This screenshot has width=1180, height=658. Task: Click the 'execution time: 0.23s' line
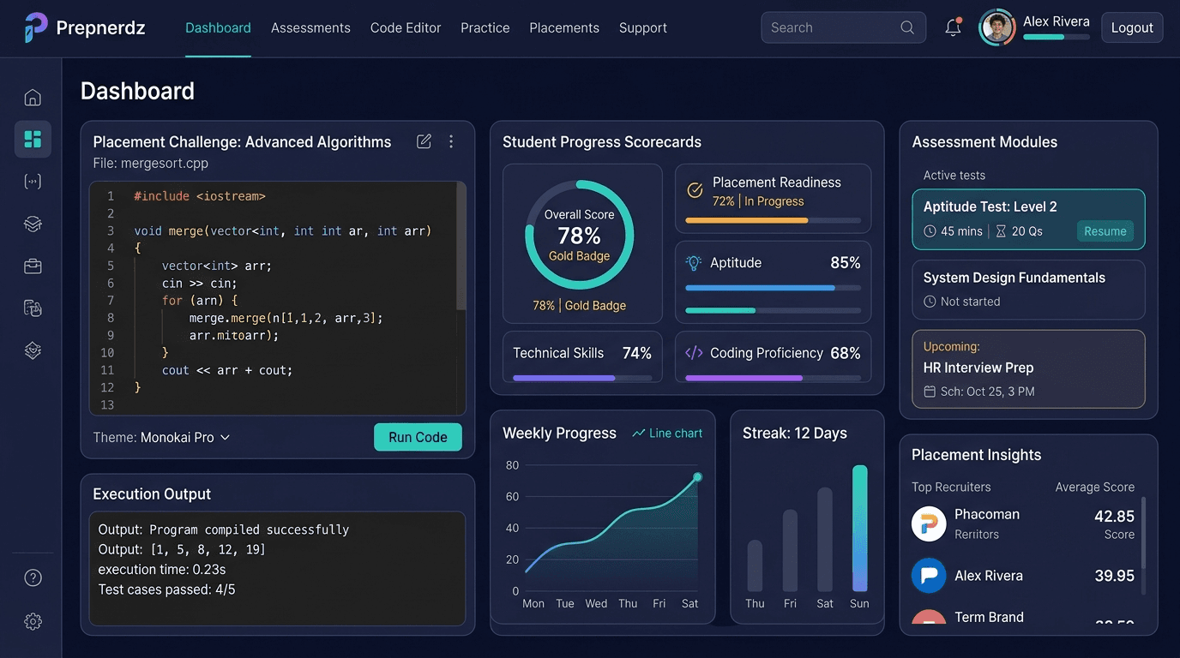coord(162,570)
